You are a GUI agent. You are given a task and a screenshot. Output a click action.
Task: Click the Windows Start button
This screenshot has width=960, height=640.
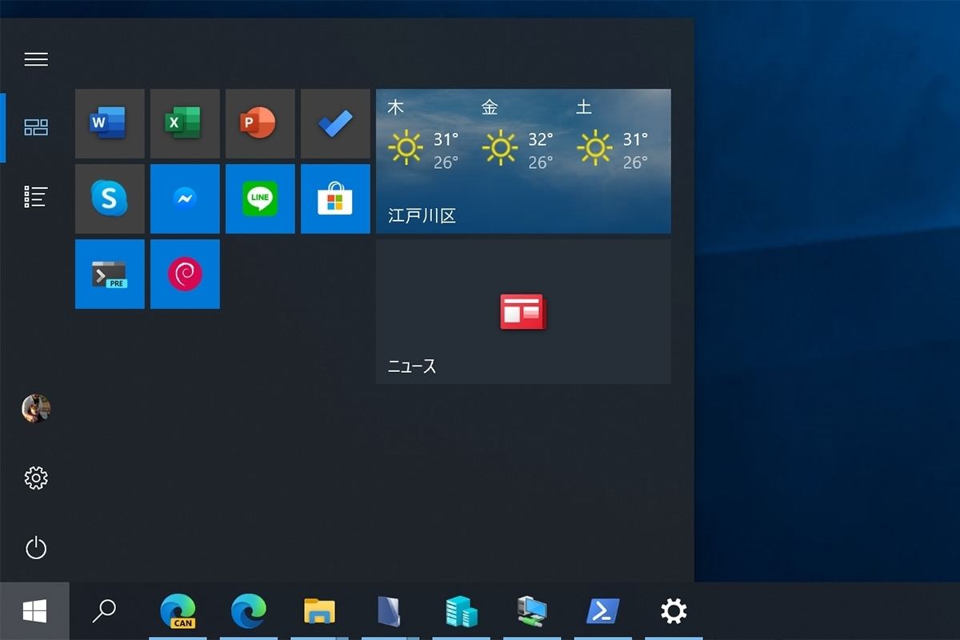34,611
